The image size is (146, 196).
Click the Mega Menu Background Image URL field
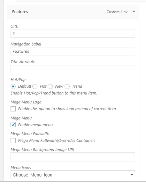pos(73,157)
